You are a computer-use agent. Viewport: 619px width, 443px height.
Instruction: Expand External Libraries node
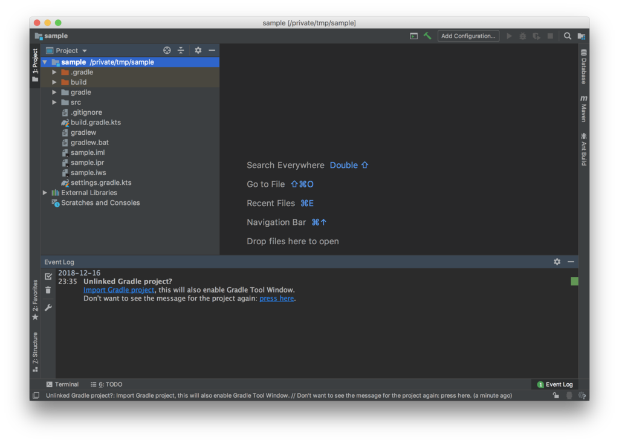click(45, 193)
